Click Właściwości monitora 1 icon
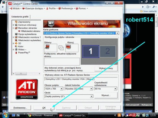 coord(16,37)
